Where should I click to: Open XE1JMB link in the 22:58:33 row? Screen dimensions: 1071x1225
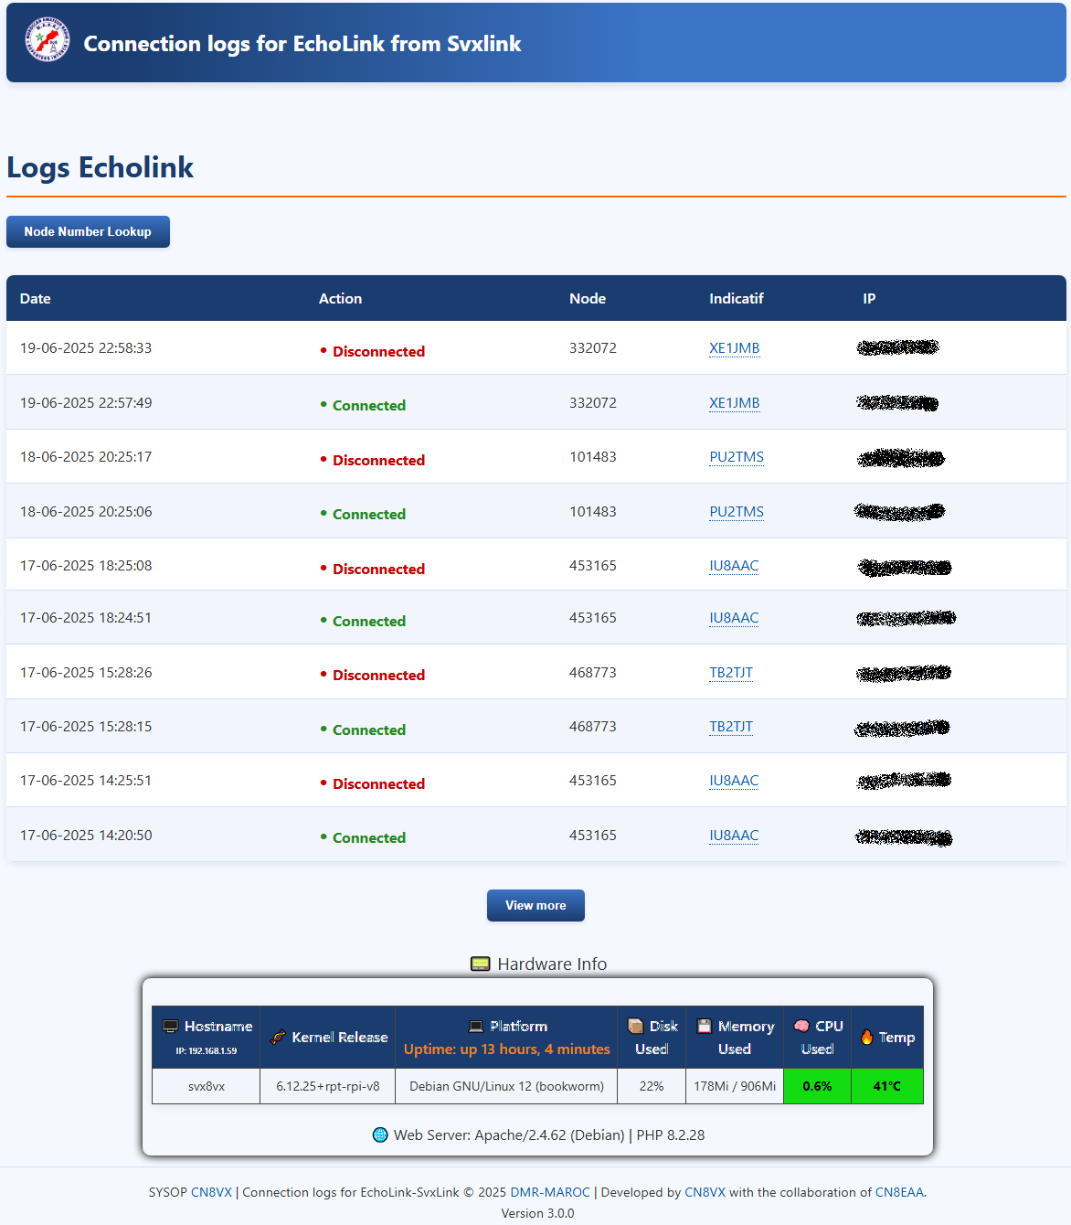[735, 348]
